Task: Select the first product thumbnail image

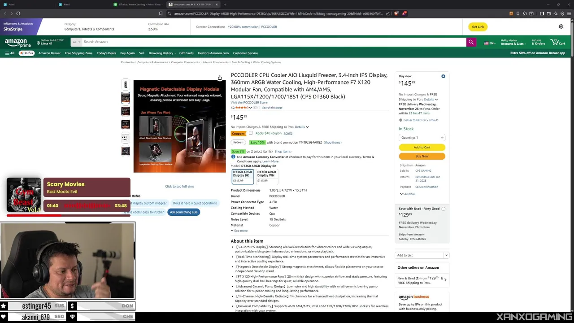Action: [x=126, y=84]
